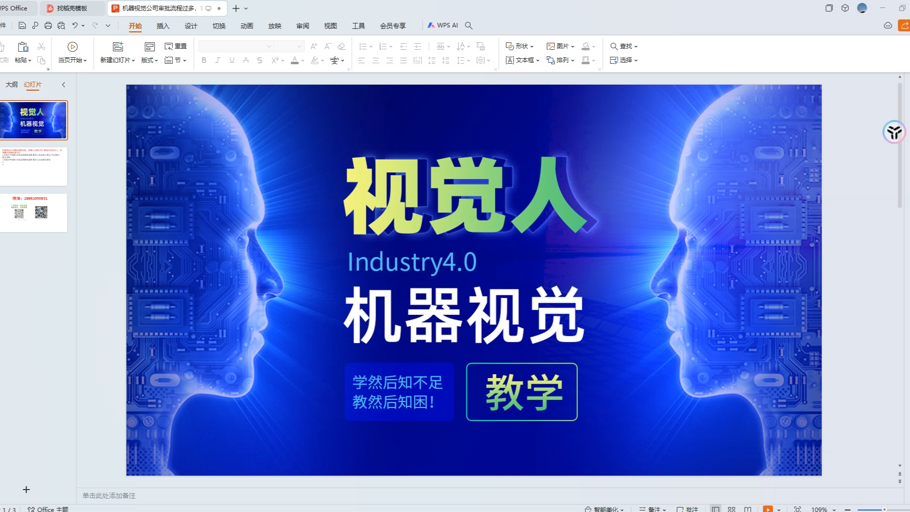
Task: Switch to the Insert (插入) ribbon tab
Action: 163,26
